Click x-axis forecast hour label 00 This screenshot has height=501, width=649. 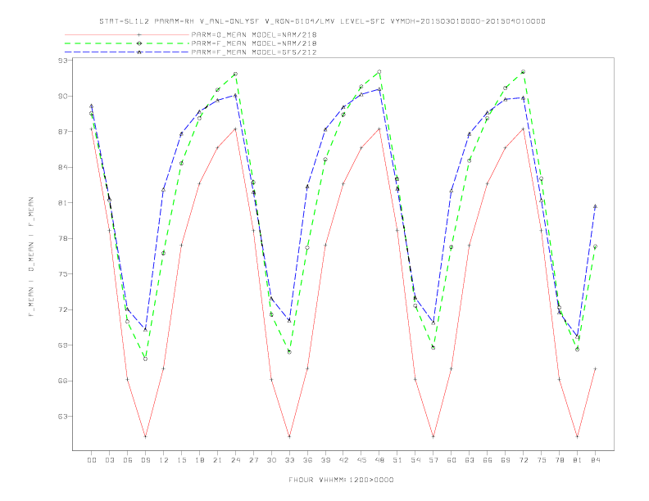click(92, 460)
